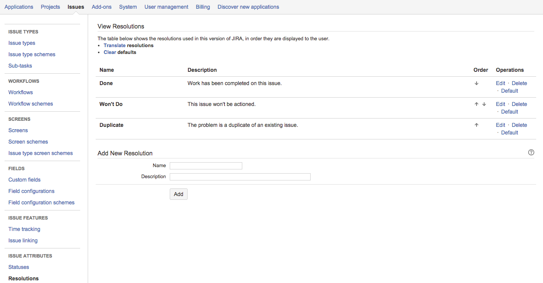This screenshot has height=283, width=543.
Task: Edit the Done resolution
Action: coord(500,83)
